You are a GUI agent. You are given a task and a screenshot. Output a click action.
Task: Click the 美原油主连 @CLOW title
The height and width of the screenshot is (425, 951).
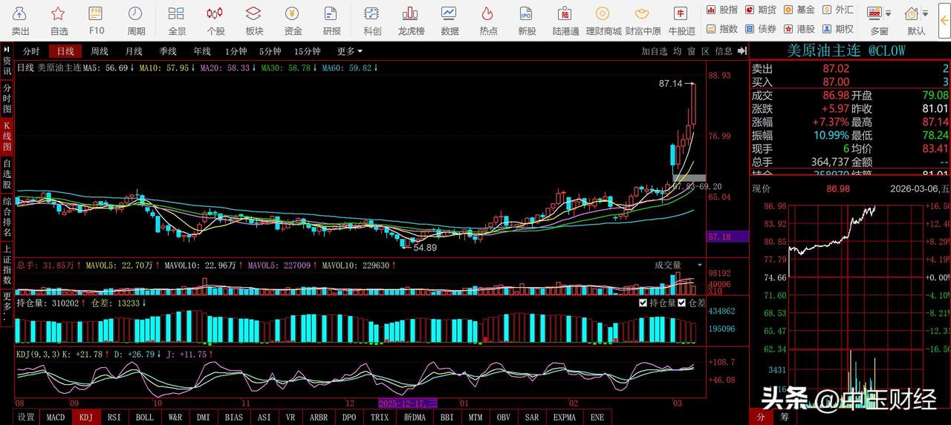point(845,50)
